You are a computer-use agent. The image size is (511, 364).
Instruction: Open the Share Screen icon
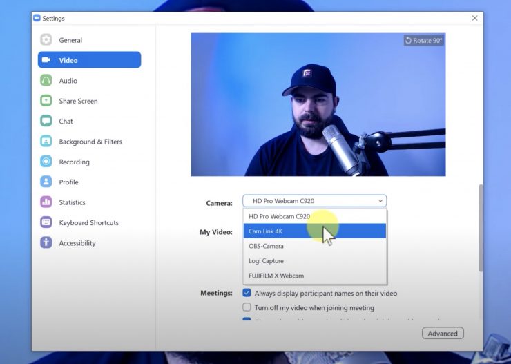click(46, 101)
